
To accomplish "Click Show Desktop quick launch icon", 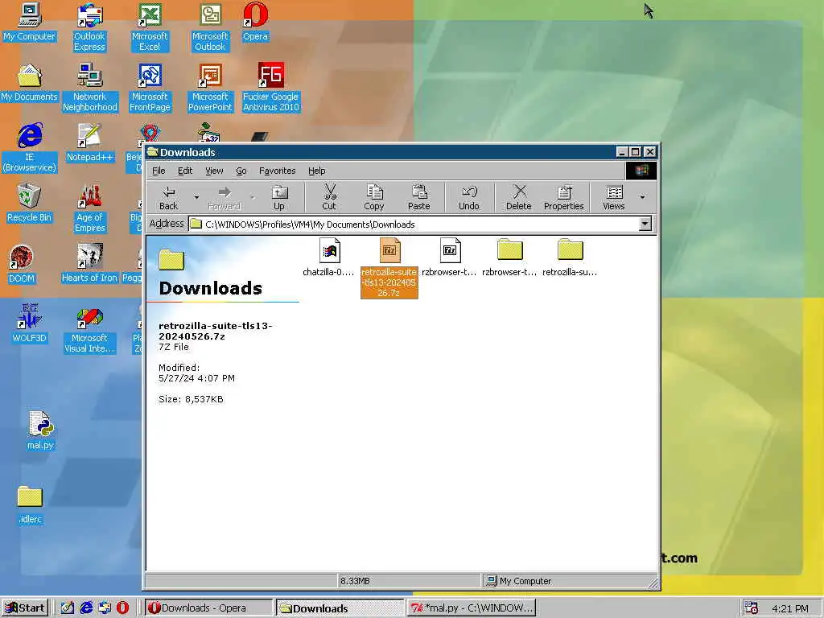I will pyautogui.click(x=68, y=608).
